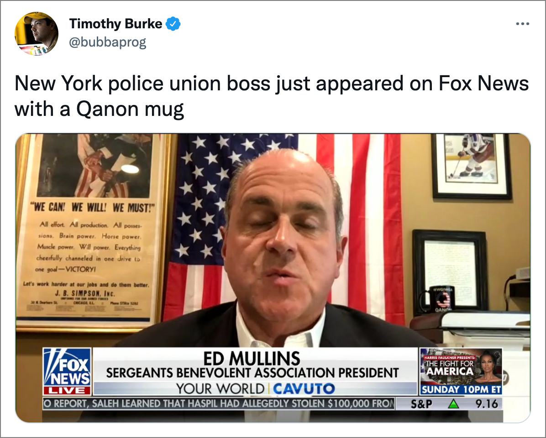This screenshot has width=546, height=438.
Task: Click the S&P ticker value 9.16
Action: [x=487, y=404]
